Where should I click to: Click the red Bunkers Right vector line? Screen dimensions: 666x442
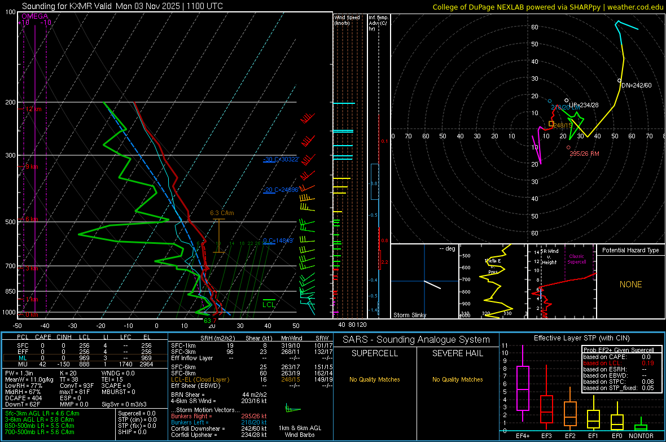[x=219, y=416]
